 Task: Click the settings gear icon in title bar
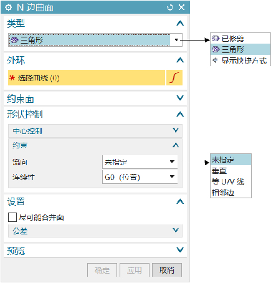click(8, 7)
